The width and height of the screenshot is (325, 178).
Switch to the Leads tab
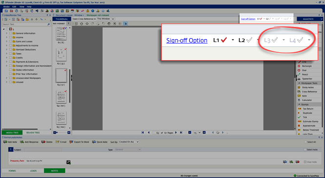point(33,171)
